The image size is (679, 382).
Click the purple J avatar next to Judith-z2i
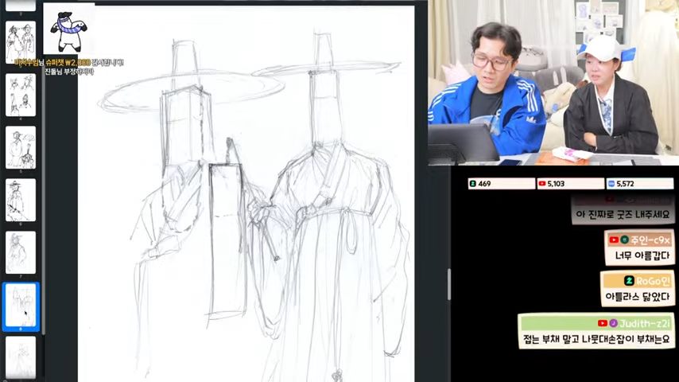[613, 323]
